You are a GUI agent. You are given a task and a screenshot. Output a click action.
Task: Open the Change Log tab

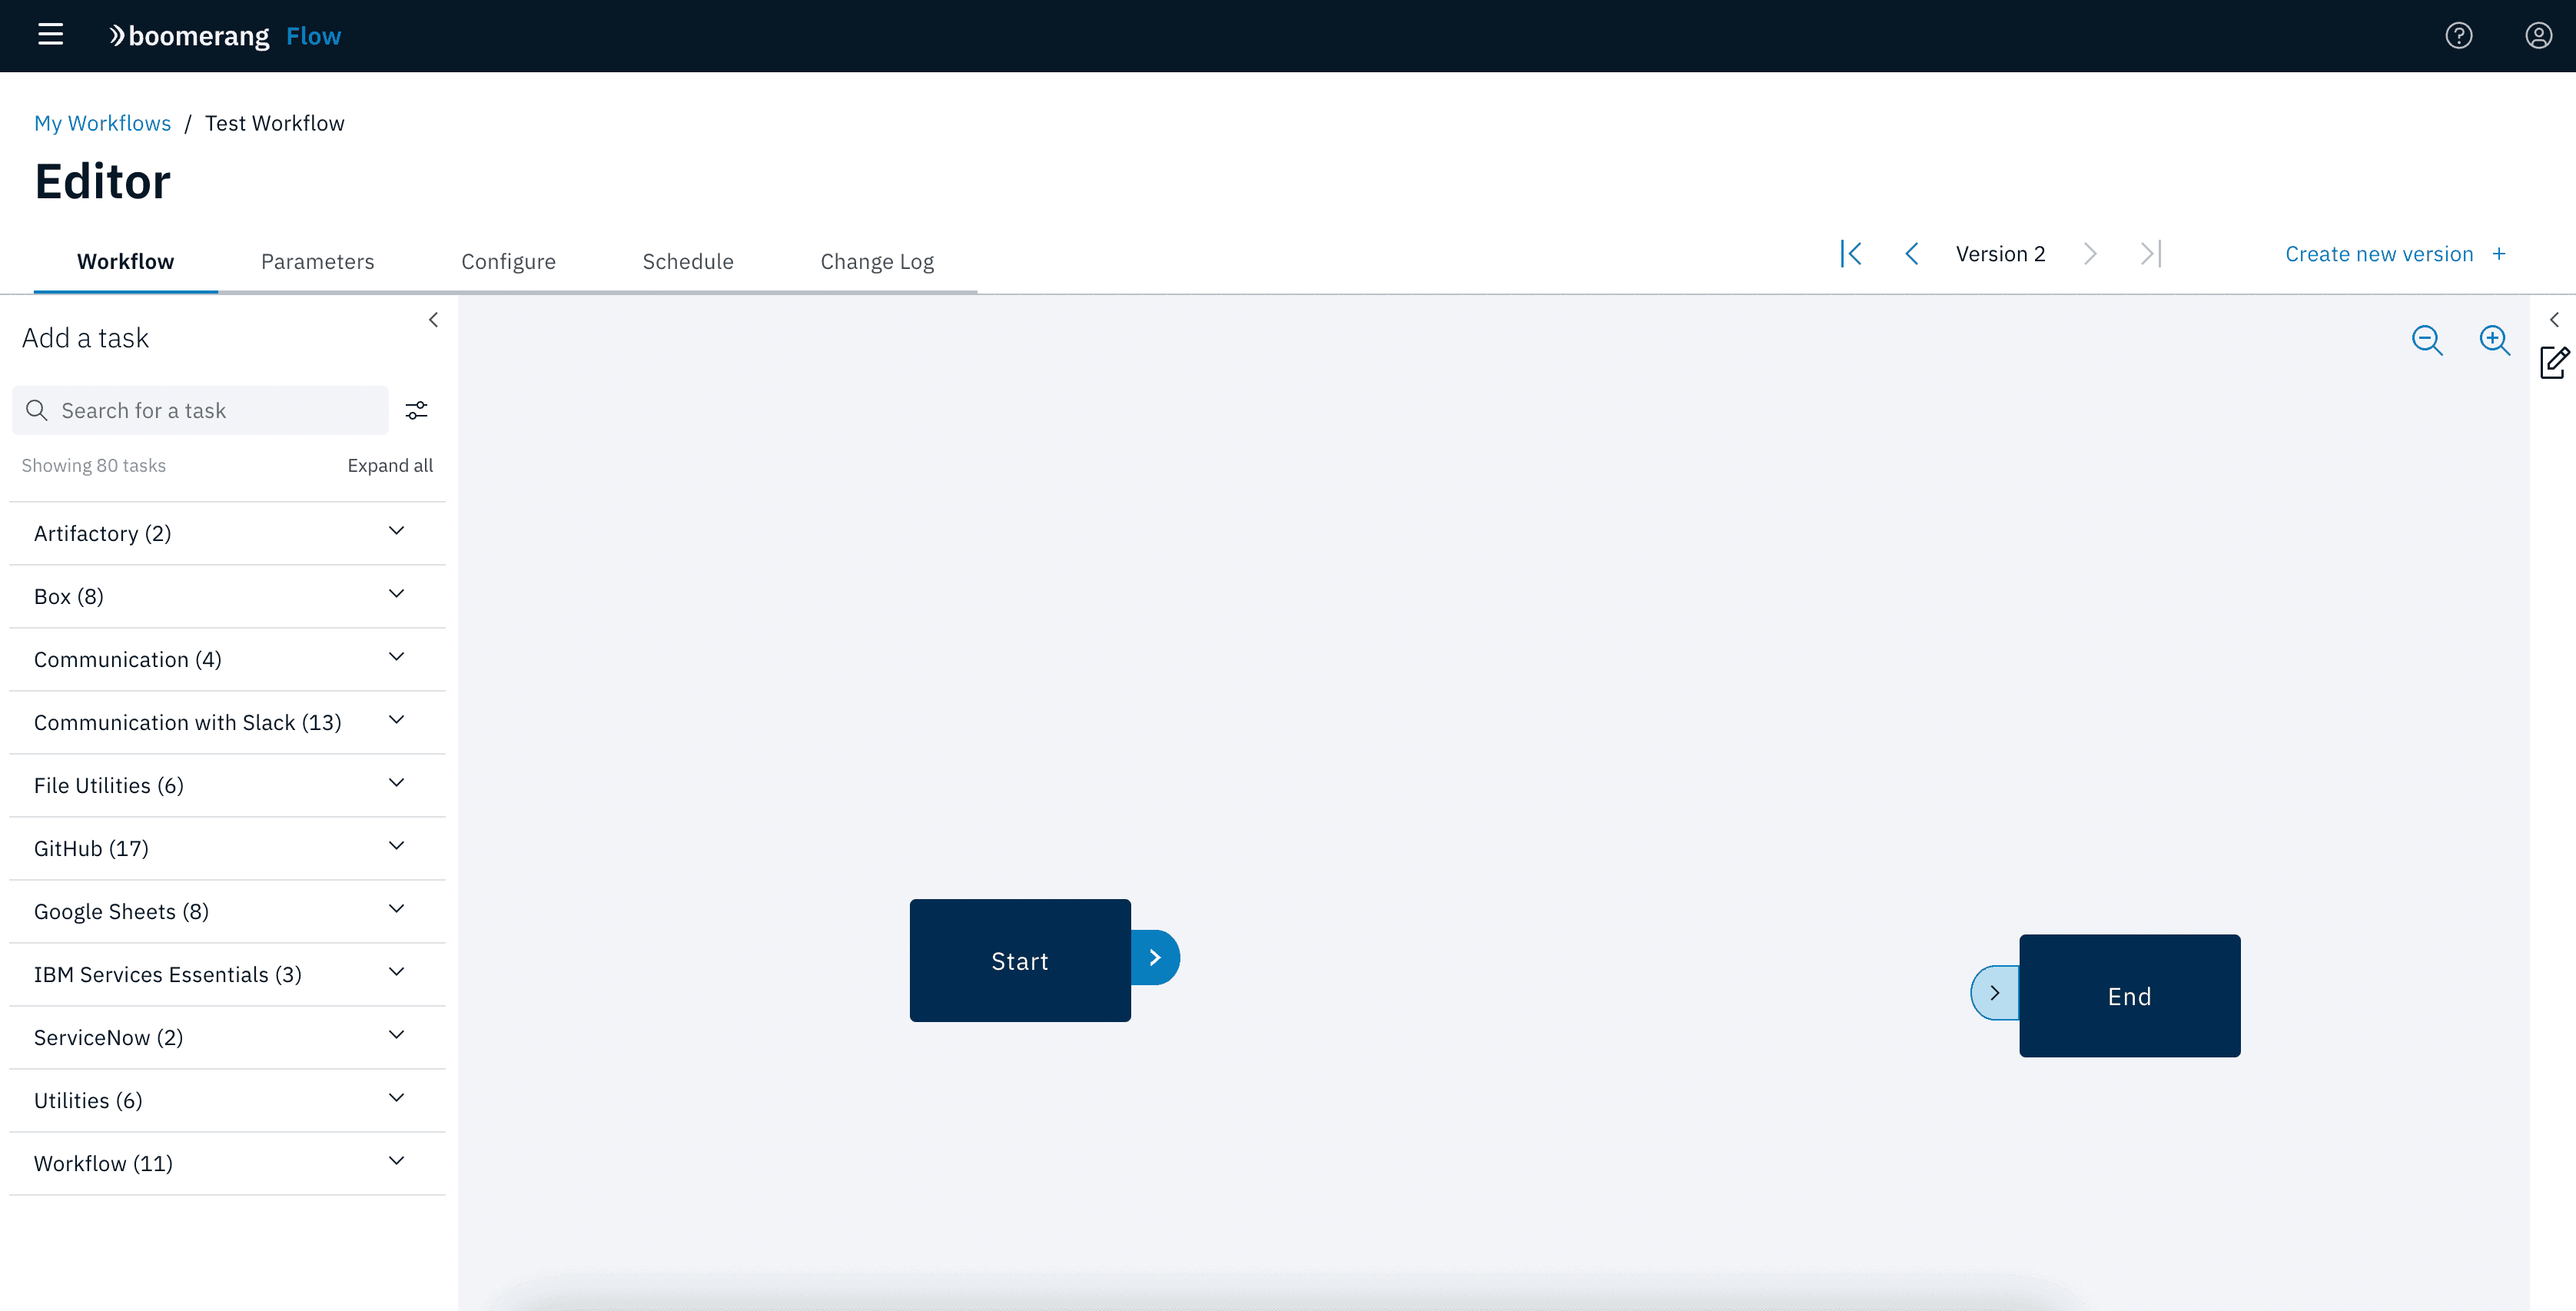(x=877, y=261)
